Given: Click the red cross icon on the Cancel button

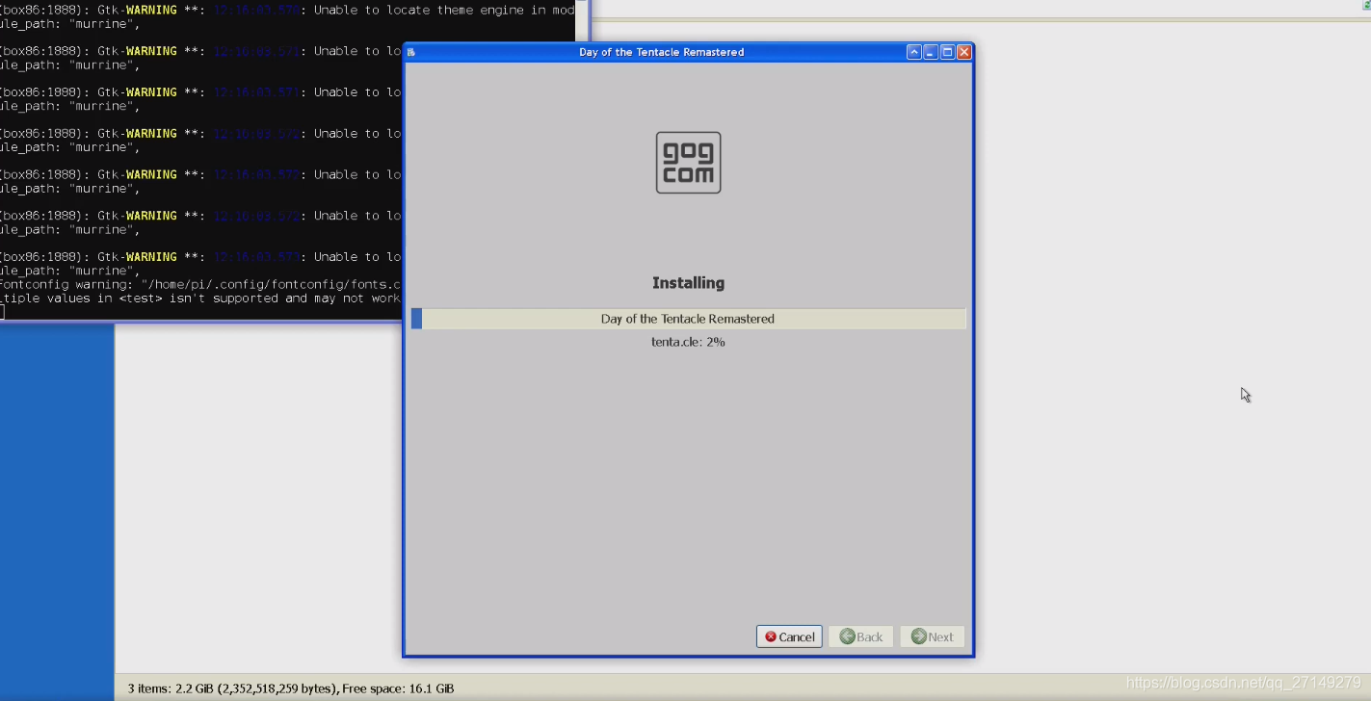Looking at the screenshot, I should [771, 636].
